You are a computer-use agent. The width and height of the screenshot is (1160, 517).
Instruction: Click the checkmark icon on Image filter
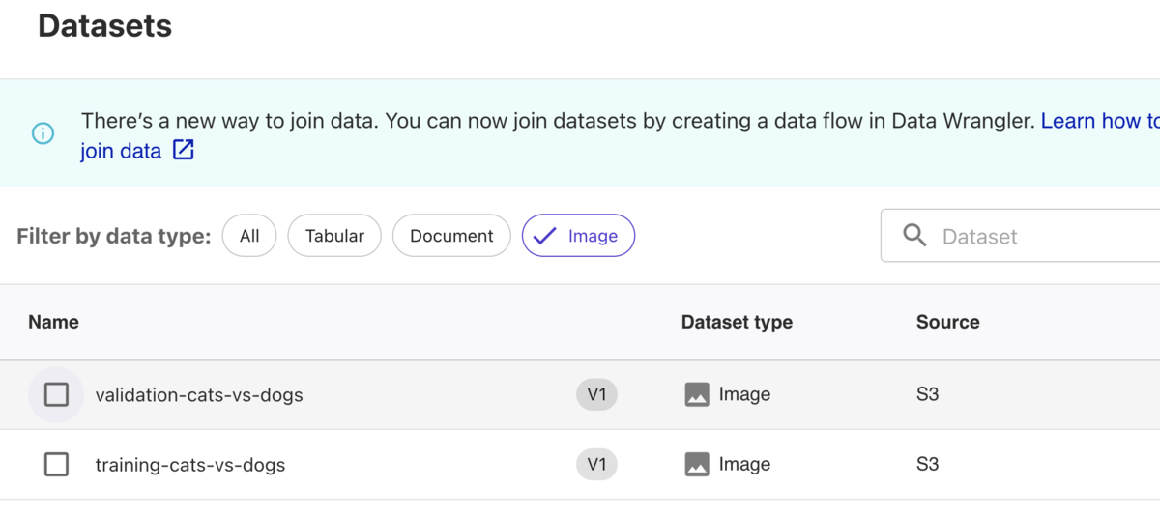pyautogui.click(x=545, y=236)
